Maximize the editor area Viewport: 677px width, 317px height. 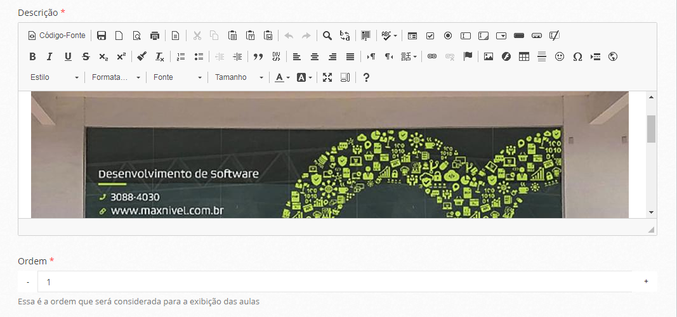(x=327, y=77)
